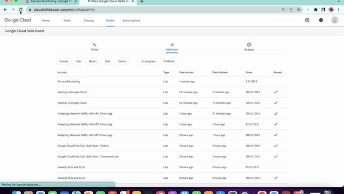Image resolution: width=344 pixels, height=194 pixels.
Task: Close the Service Monitoring tab
Action: point(76,1)
